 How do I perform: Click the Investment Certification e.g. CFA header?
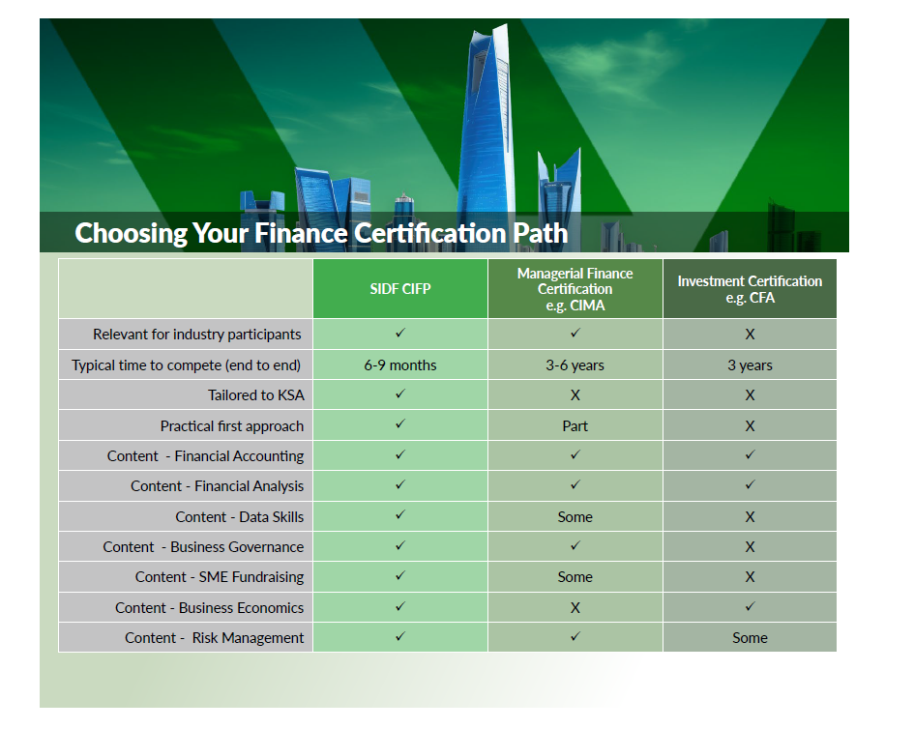[750, 289]
